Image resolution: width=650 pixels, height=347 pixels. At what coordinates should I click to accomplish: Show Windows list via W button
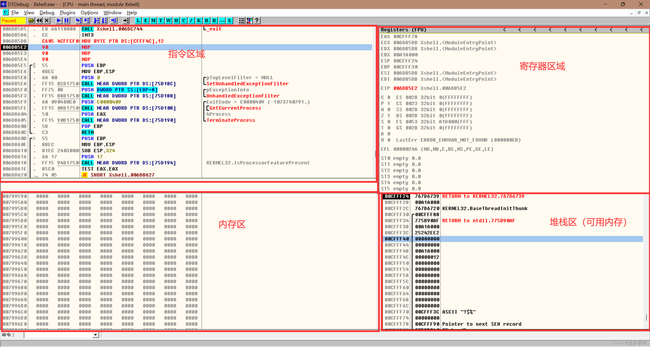(169, 21)
